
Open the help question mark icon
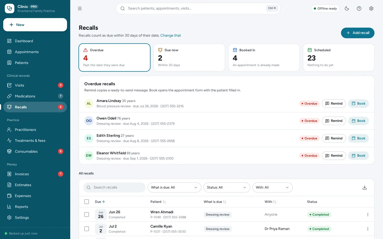(359, 8)
